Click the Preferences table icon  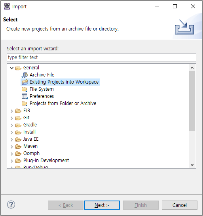[x=25, y=96]
